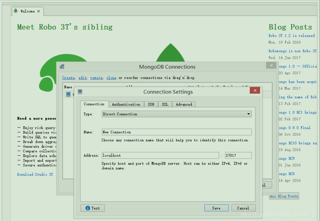320x221 pixels.
Task: Click Name column header in connections list
Action: click(68, 87)
